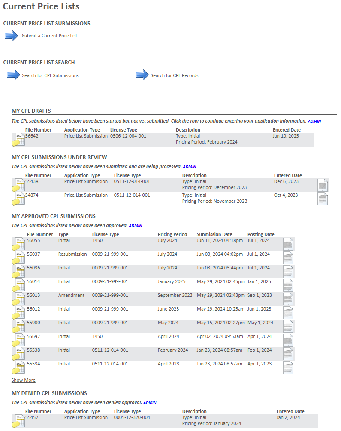
Task: Open the file icon for submission 54874
Action: [x=18, y=199]
